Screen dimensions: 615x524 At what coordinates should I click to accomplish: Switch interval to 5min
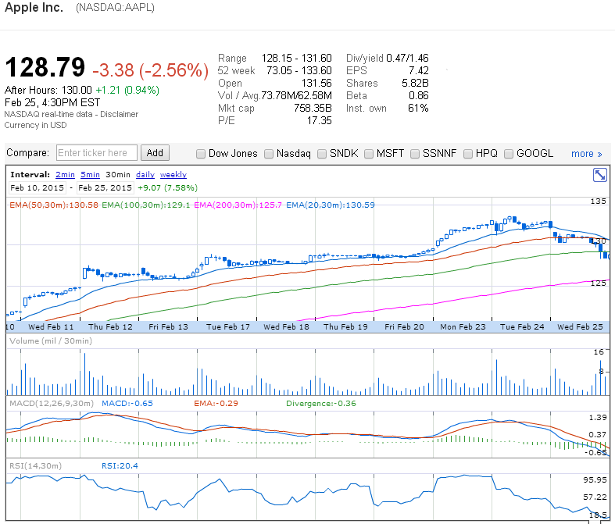click(90, 174)
